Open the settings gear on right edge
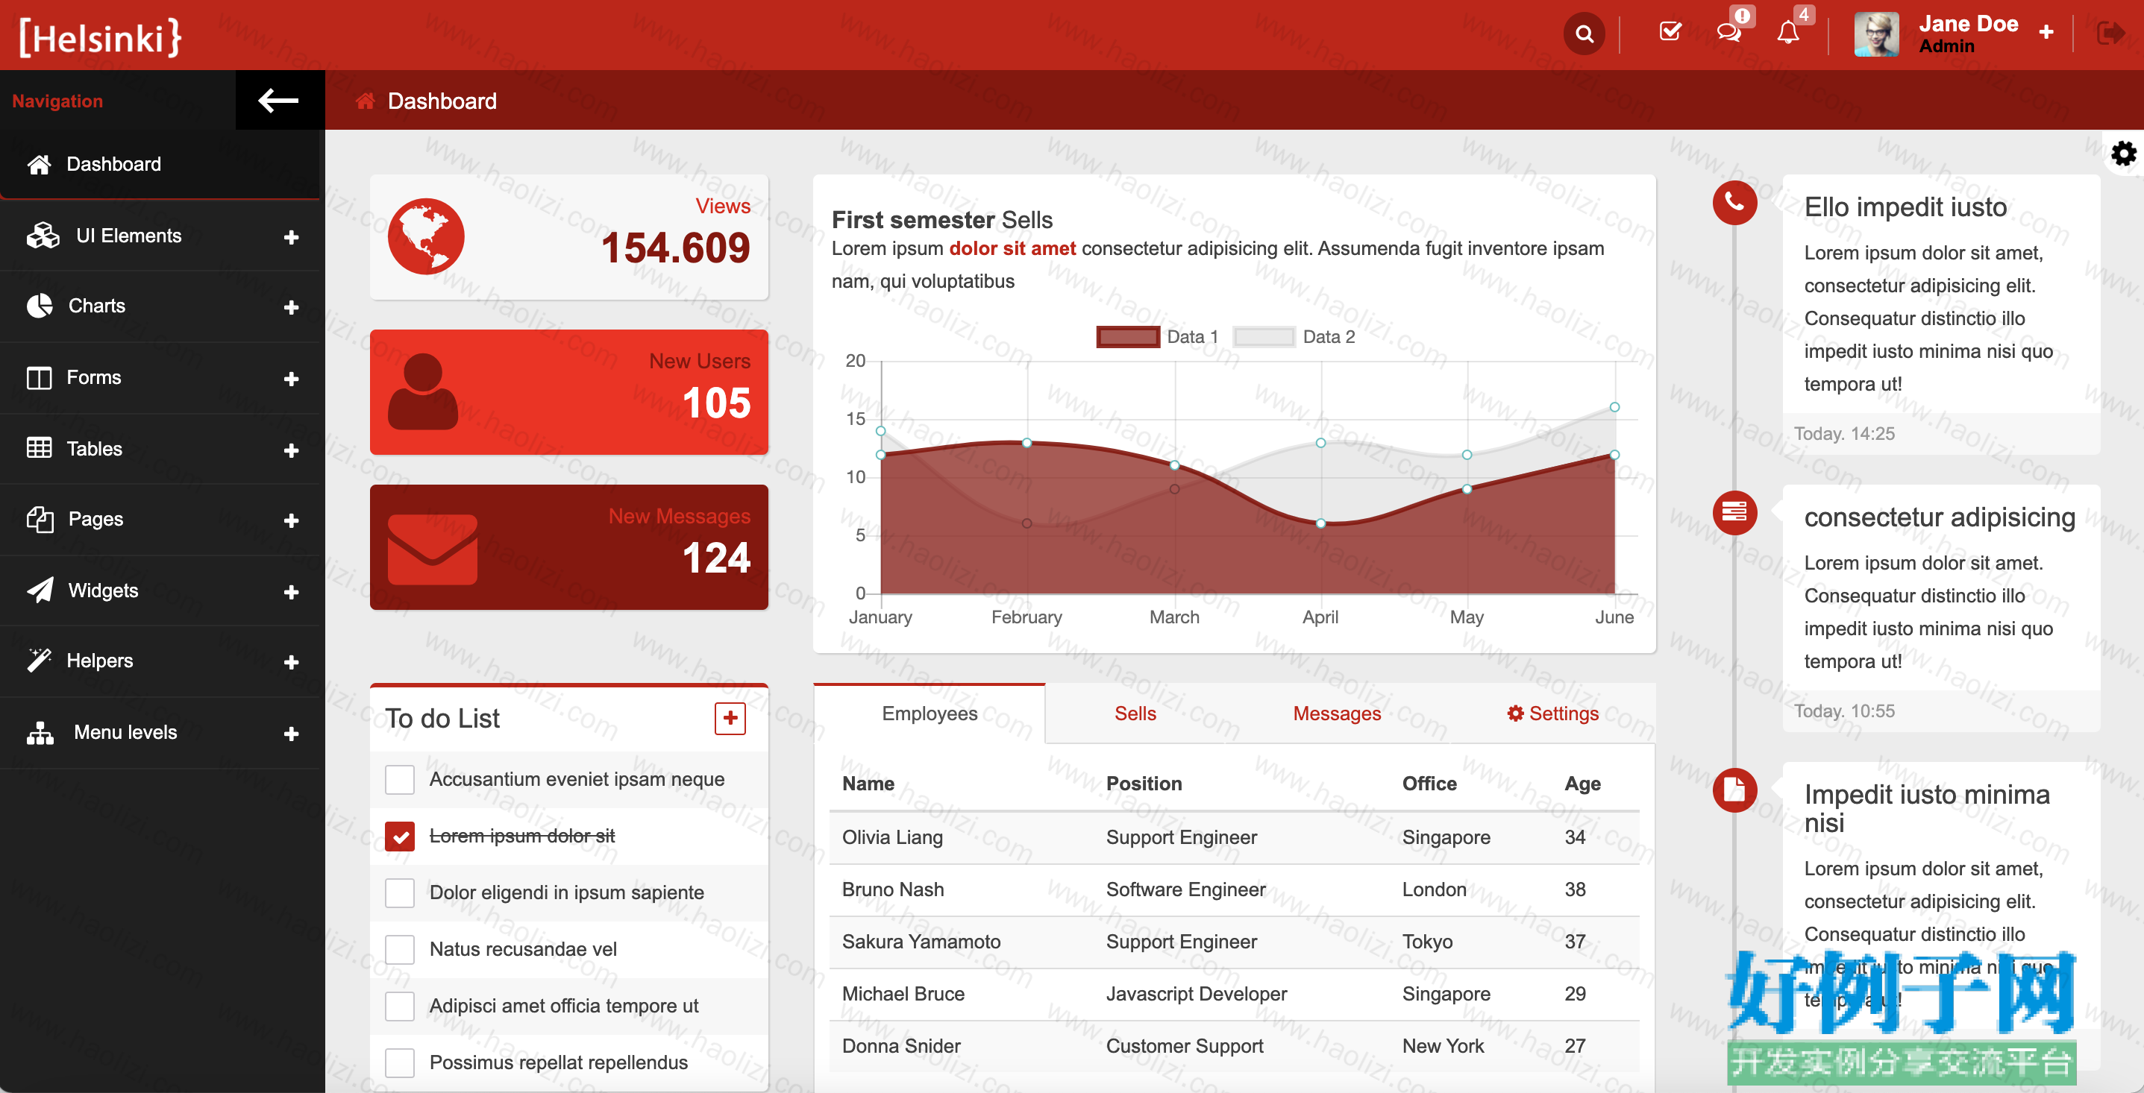This screenshot has height=1093, width=2144. coord(2123,153)
